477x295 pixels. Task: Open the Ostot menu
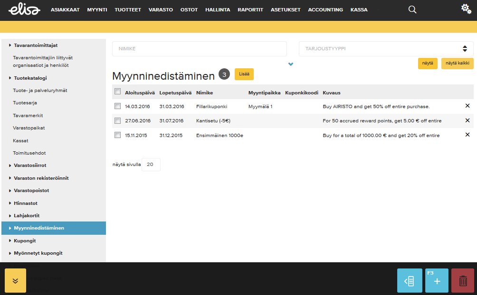click(189, 9)
